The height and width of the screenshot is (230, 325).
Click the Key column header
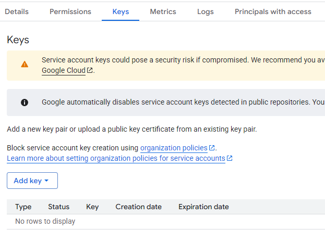coord(92,207)
